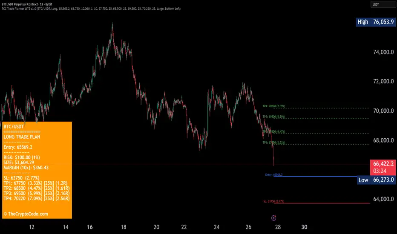
Task: Click the Entry: 65569.2 row in orange panel
Action: pyautogui.click(x=18, y=147)
